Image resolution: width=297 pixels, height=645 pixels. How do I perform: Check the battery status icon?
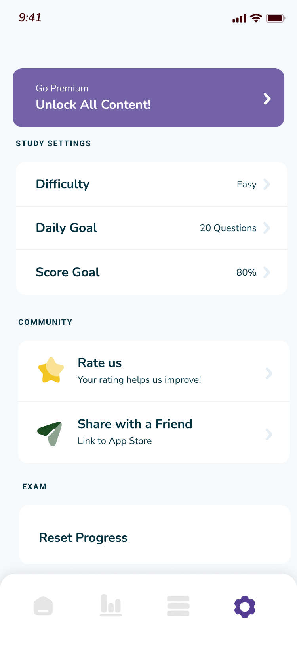pyautogui.click(x=276, y=18)
